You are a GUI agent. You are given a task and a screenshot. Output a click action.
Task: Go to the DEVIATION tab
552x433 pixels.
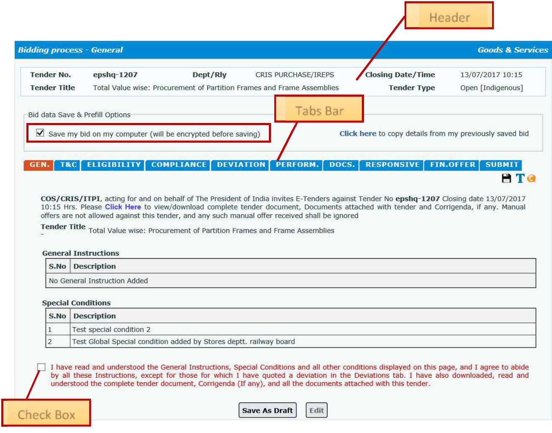(240, 165)
